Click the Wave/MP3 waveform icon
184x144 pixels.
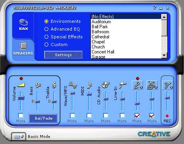pyautogui.click(x=73, y=85)
